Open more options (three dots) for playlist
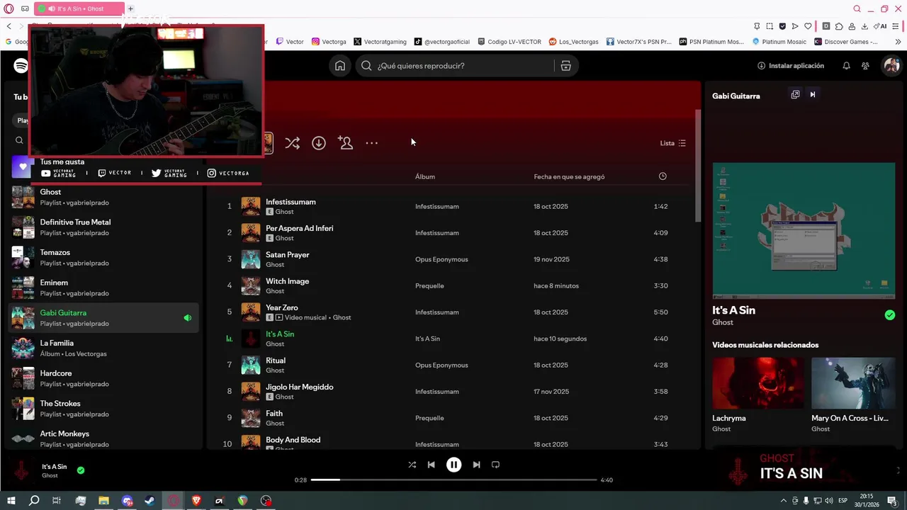This screenshot has width=907, height=510. pos(371,143)
